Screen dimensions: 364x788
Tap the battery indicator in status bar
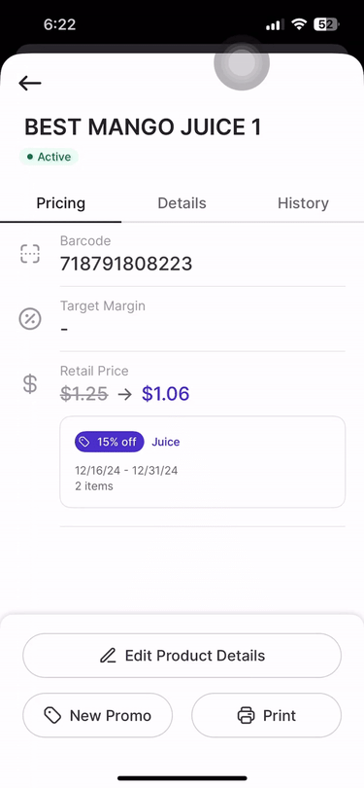coord(326,24)
